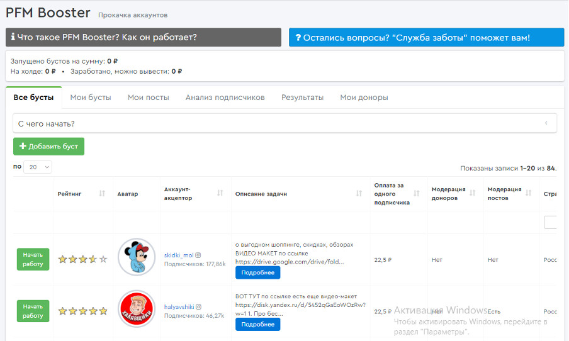Open the red Халявщики avatar
Screen dimensions: 569x341
click(x=137, y=309)
